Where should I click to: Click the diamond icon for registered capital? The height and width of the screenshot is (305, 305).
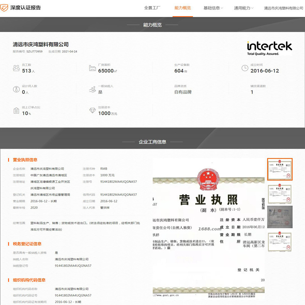pyautogui.click(x=92, y=111)
